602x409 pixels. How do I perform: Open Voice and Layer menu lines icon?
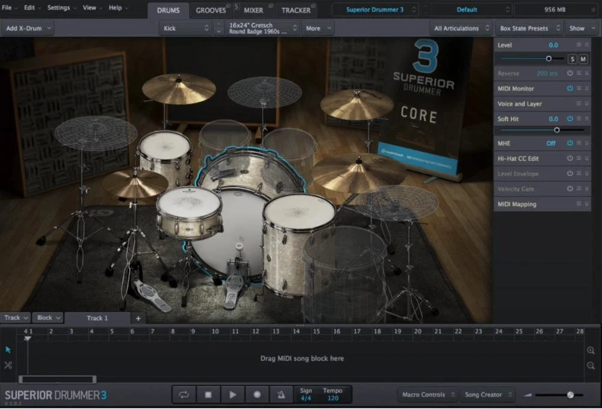coord(579,104)
